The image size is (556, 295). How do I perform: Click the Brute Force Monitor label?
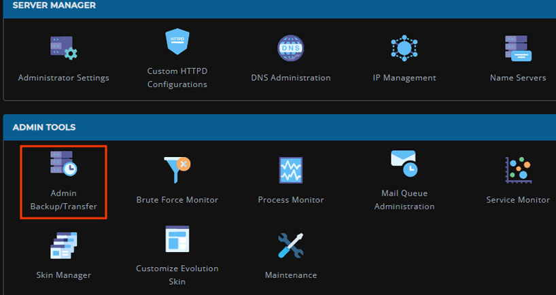(x=177, y=200)
